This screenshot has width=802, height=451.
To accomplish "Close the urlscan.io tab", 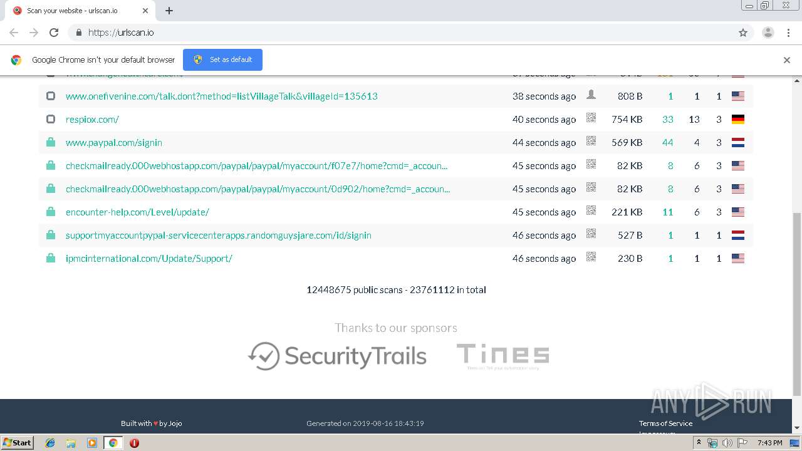I will point(145,11).
